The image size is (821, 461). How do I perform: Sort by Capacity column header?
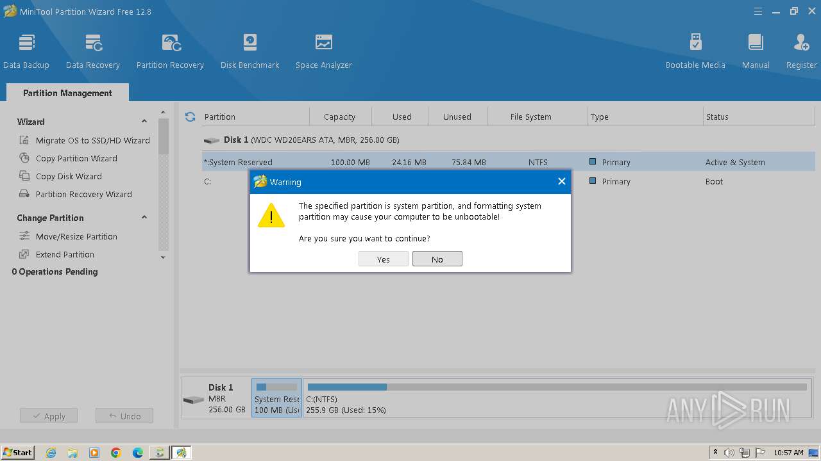click(340, 117)
